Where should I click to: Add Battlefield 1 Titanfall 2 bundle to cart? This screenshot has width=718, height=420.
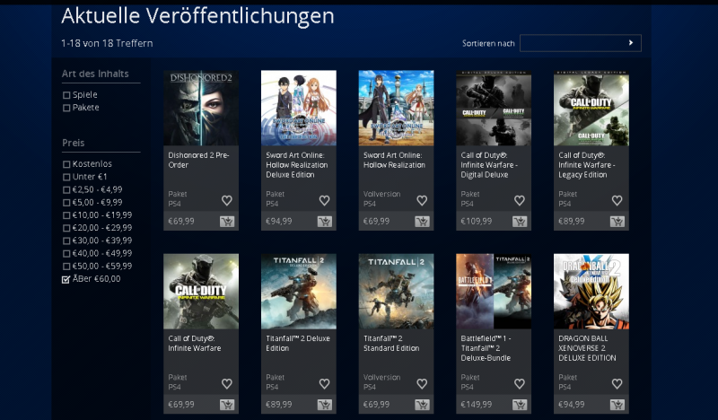520,405
